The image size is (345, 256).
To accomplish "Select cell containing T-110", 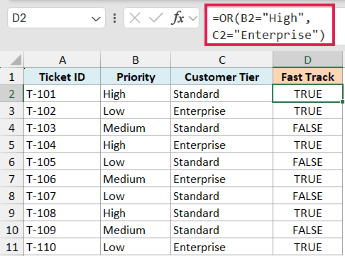I will (62, 247).
